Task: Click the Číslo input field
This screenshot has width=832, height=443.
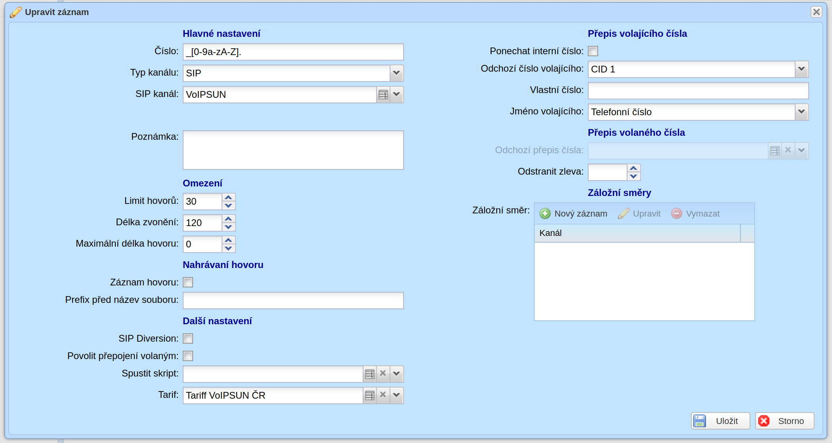Action: point(293,52)
